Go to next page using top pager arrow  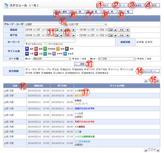pos(158,81)
